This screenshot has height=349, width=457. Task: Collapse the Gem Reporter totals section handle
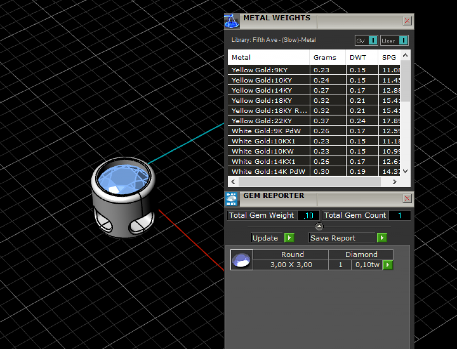319,227
